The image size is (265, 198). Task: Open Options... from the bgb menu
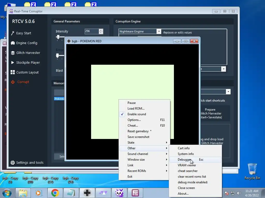point(144,120)
